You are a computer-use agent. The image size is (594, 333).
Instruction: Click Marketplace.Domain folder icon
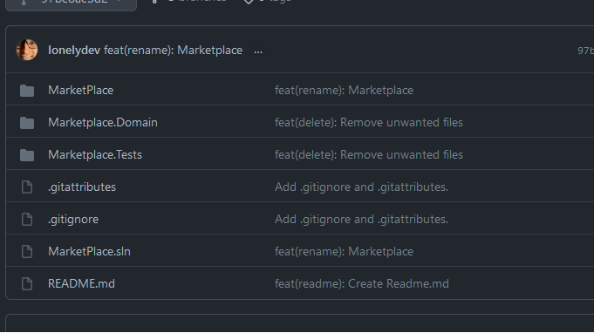27,123
